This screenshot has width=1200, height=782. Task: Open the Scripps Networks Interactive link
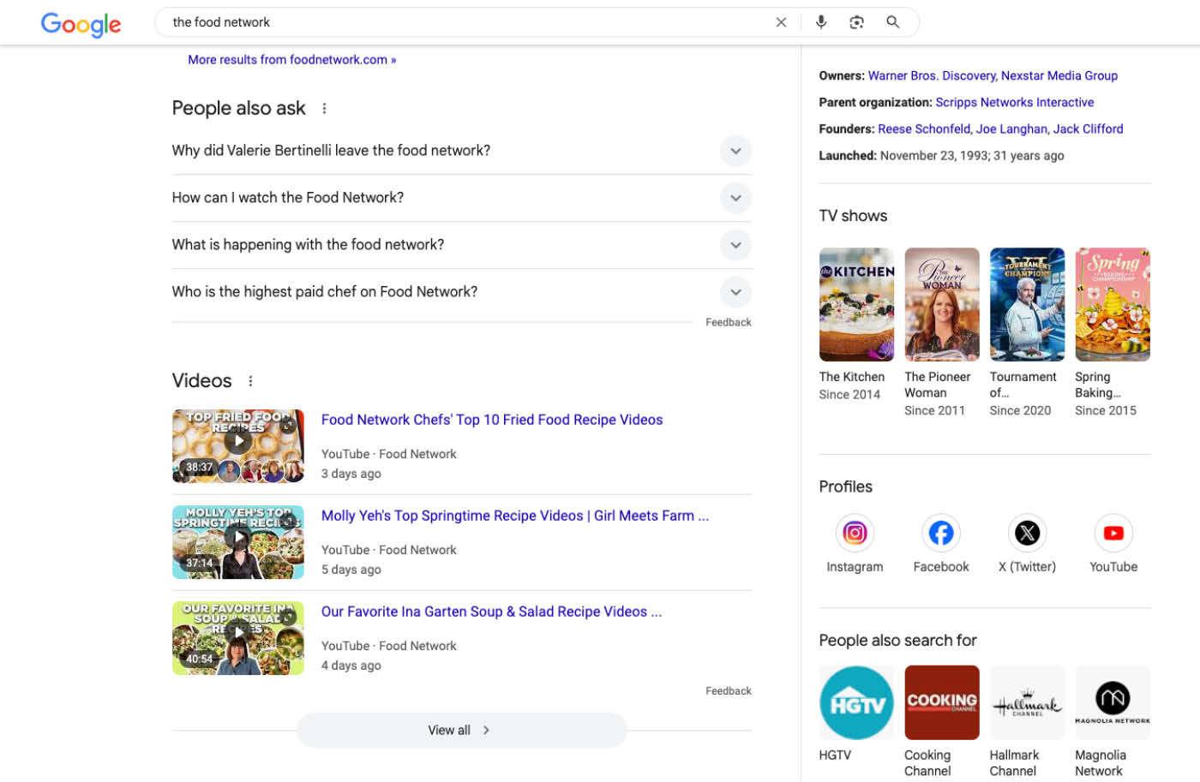click(x=1014, y=102)
